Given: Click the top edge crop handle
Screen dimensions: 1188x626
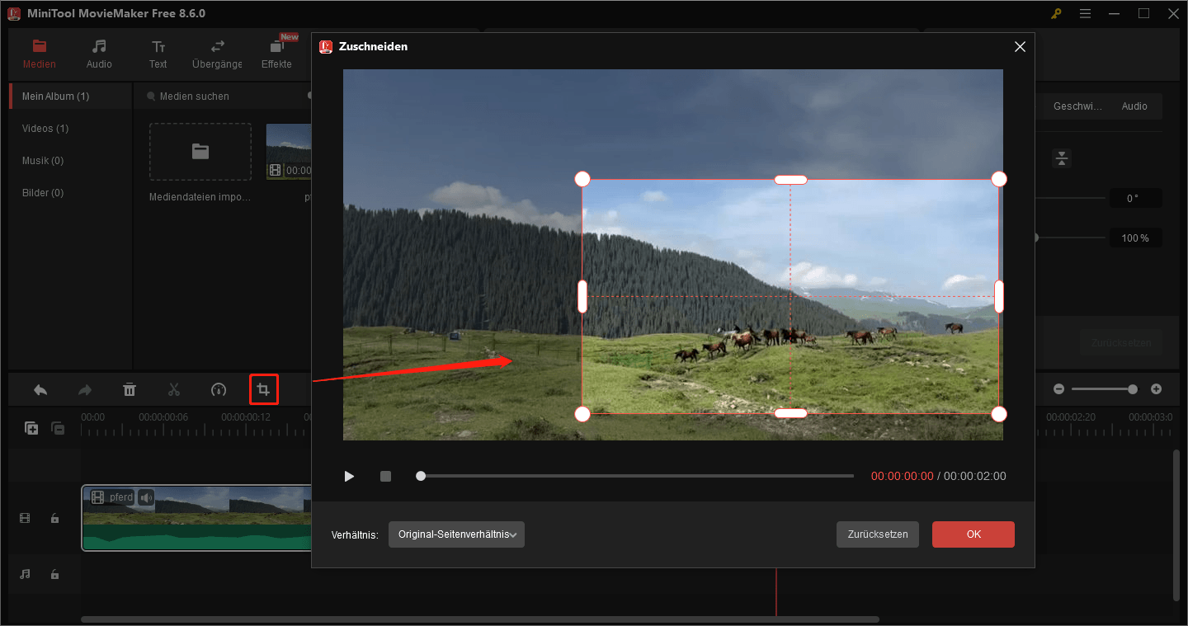Looking at the screenshot, I should (790, 180).
